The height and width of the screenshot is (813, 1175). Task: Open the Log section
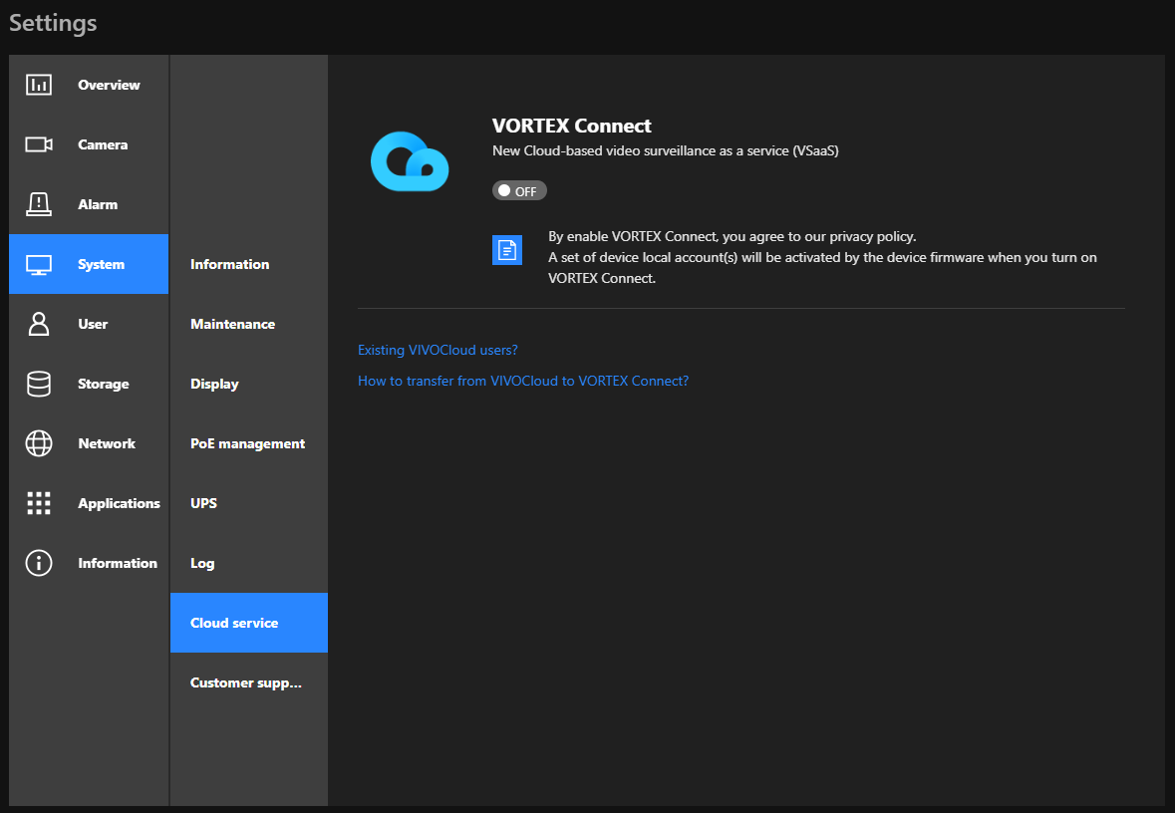(202, 563)
